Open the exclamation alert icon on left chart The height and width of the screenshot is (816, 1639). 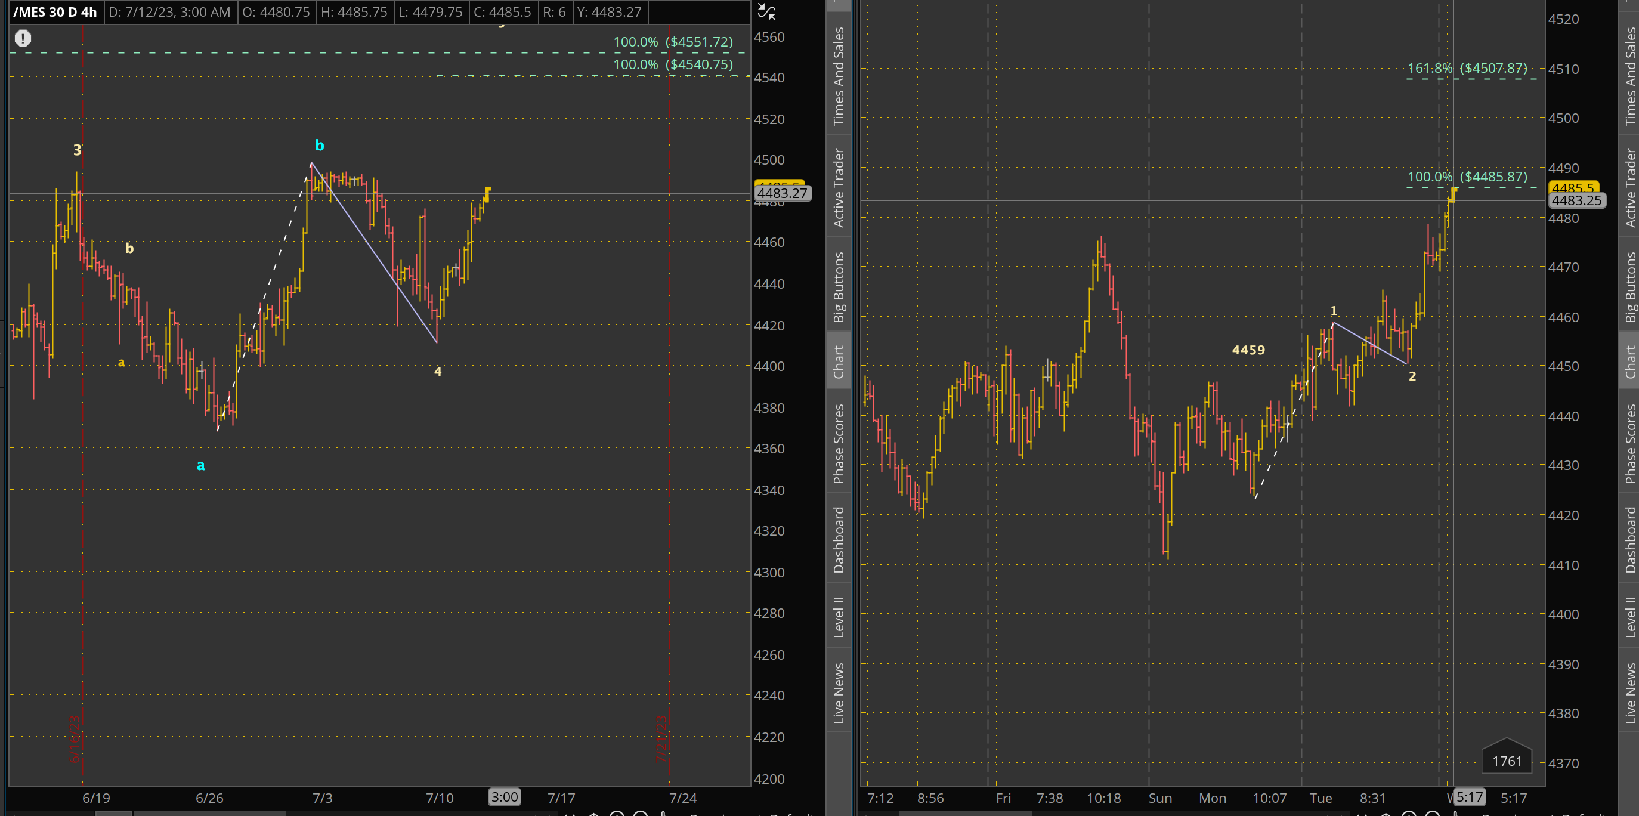pyautogui.click(x=23, y=39)
